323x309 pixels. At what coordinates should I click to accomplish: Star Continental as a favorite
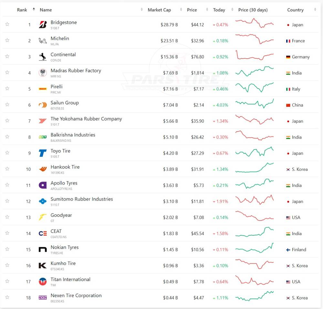click(7, 56)
